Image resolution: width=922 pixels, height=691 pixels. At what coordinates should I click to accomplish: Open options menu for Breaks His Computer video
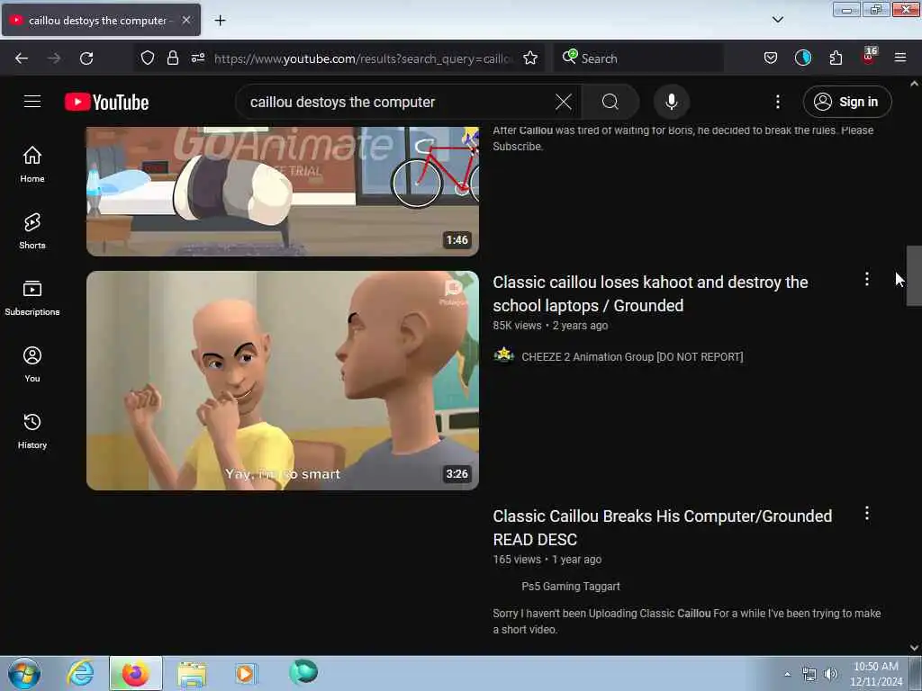867,513
